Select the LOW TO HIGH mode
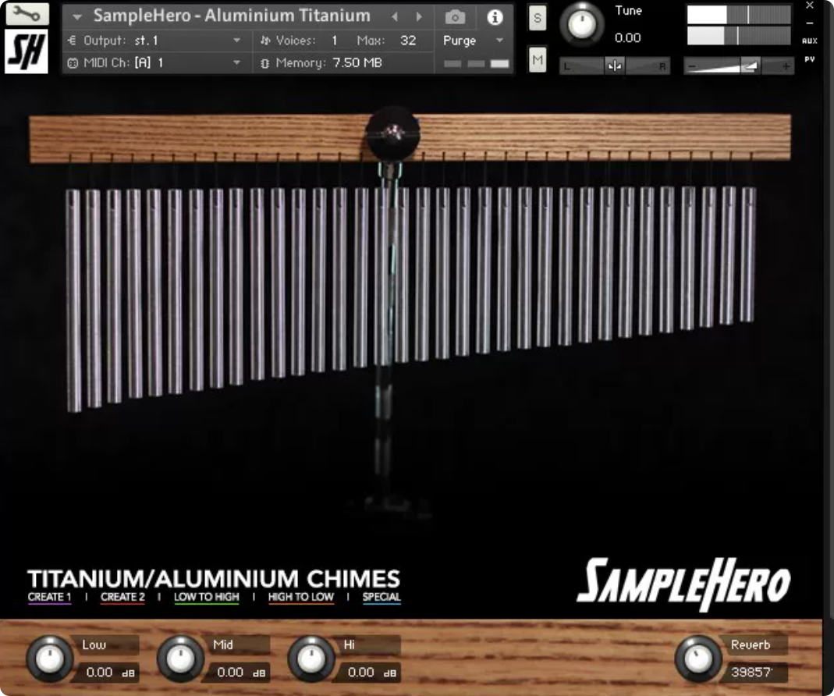Screen dimensions: 834x696 207,597
